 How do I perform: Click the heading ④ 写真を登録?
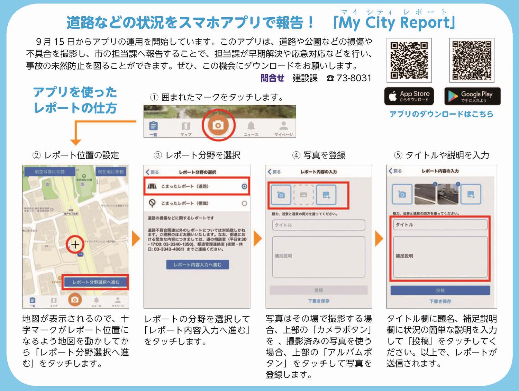pos(319,155)
